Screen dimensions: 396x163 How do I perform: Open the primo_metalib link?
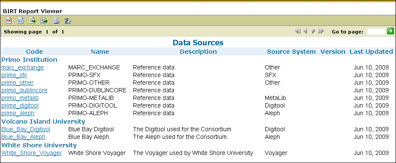coord(20,98)
